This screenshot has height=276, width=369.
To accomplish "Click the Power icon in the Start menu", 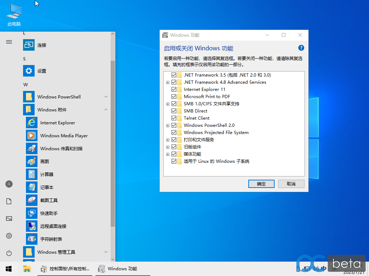I will (x=9, y=253).
